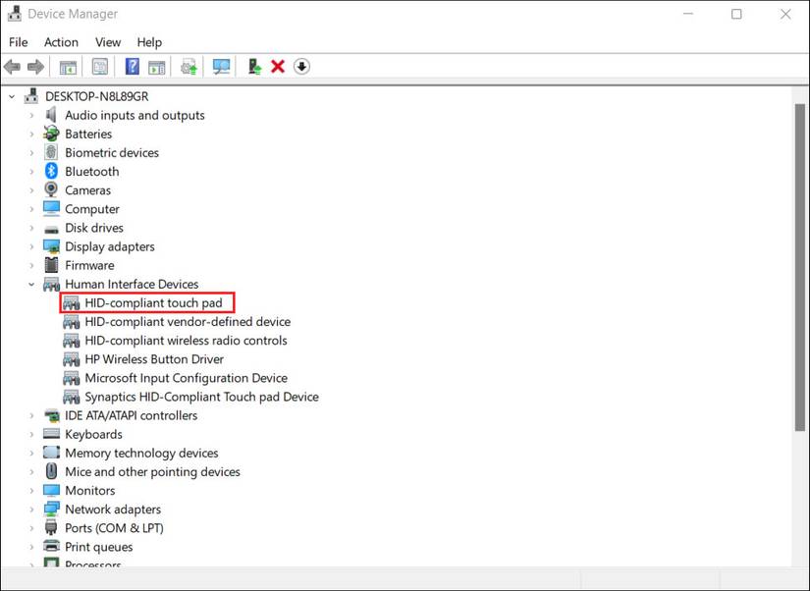Select the Human Interface Devices label
Image resolution: width=810 pixels, height=591 pixels.
[x=132, y=284]
